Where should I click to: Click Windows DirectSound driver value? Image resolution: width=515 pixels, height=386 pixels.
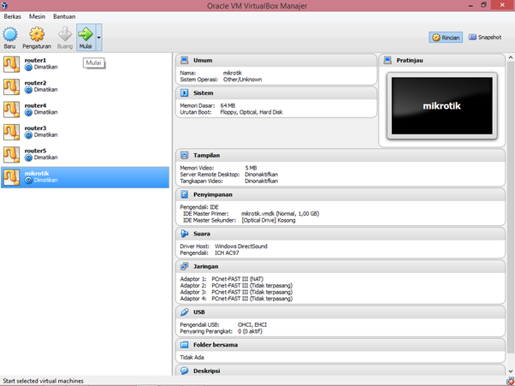point(241,246)
